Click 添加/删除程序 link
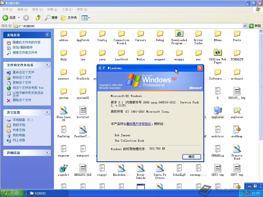The image size is (263, 197). click(x=23, y=47)
